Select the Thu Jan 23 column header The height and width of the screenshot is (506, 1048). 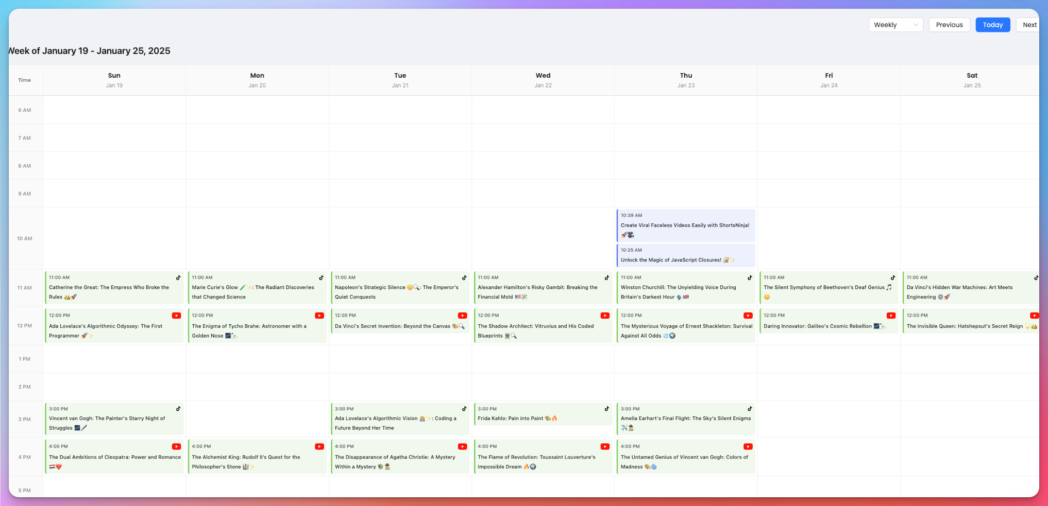[x=686, y=80]
